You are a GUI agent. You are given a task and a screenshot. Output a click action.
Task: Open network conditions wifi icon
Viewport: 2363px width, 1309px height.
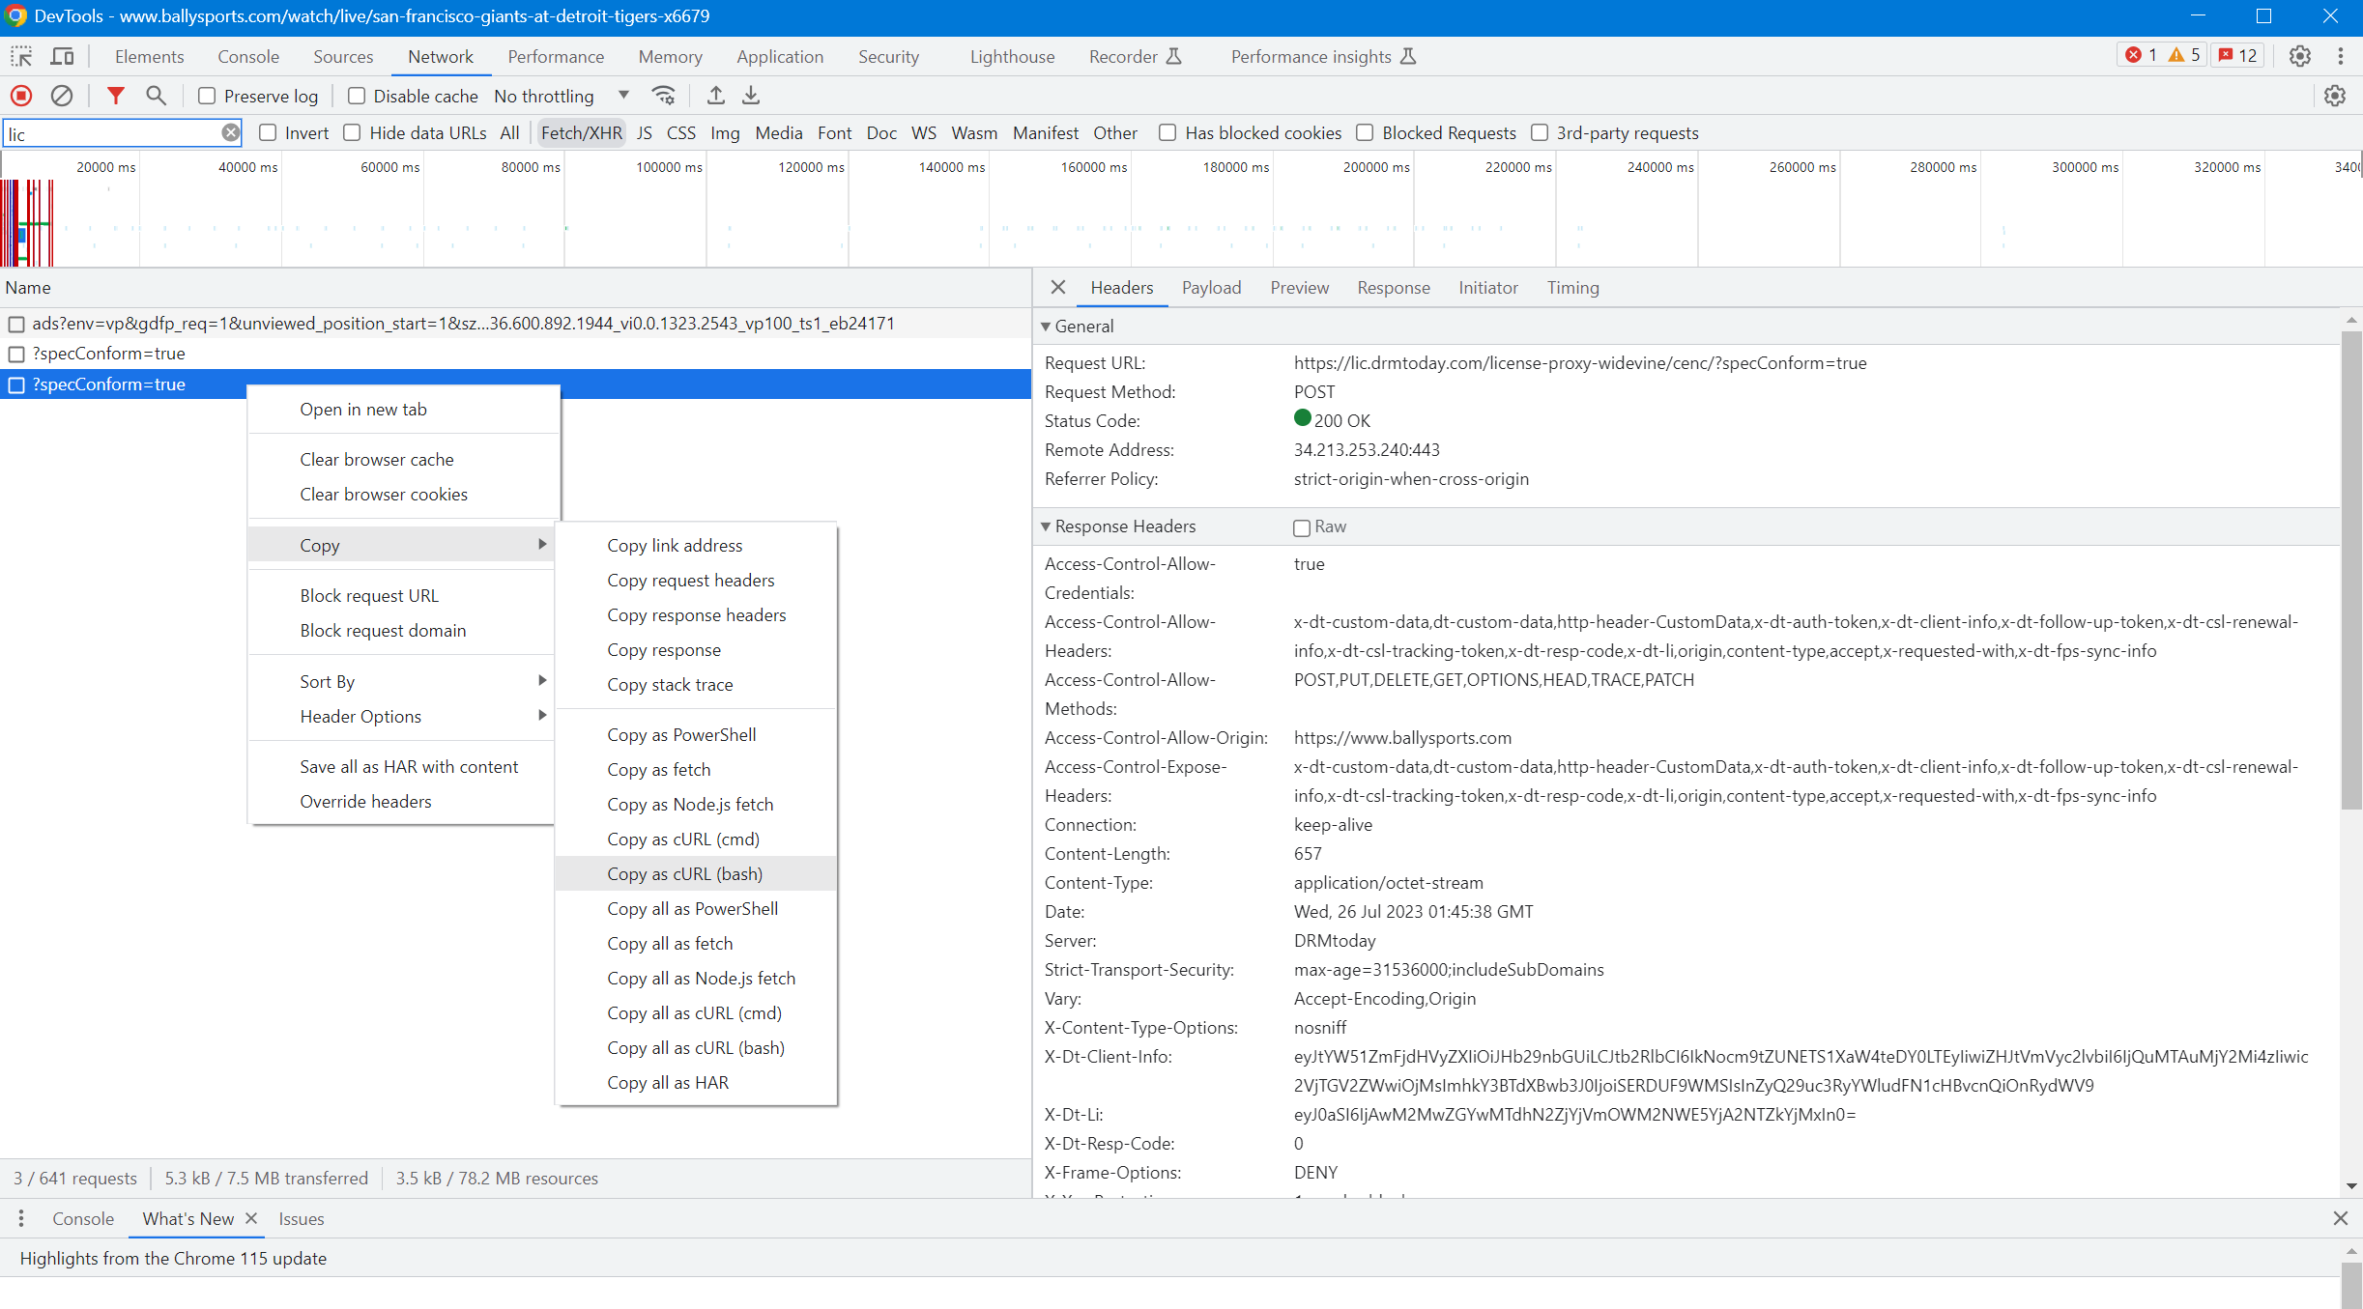click(x=663, y=96)
